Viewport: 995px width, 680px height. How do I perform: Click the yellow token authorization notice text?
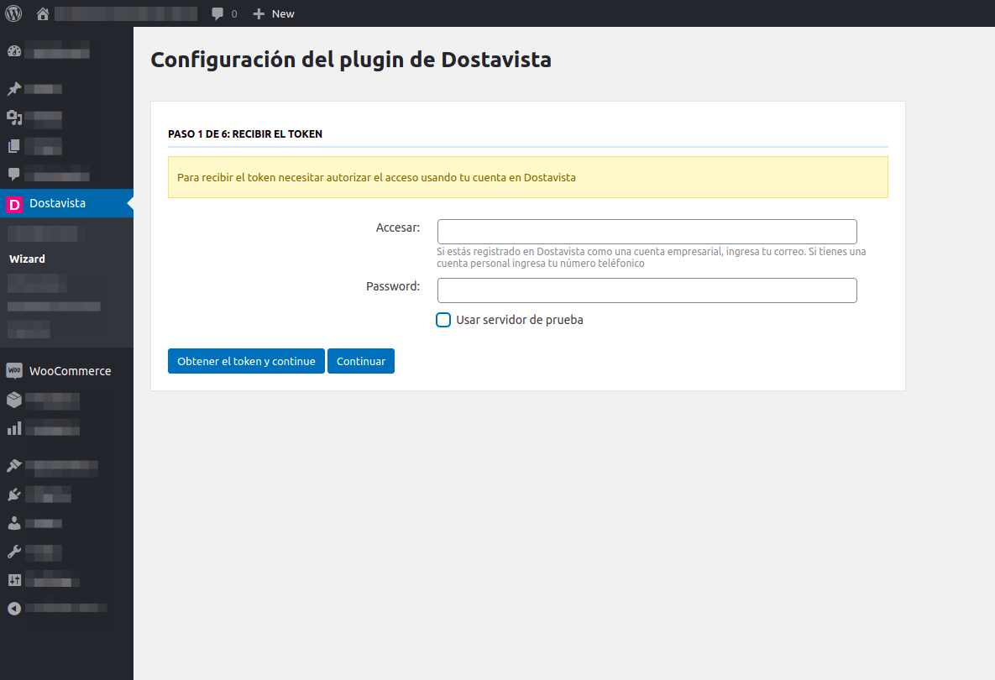coord(376,178)
